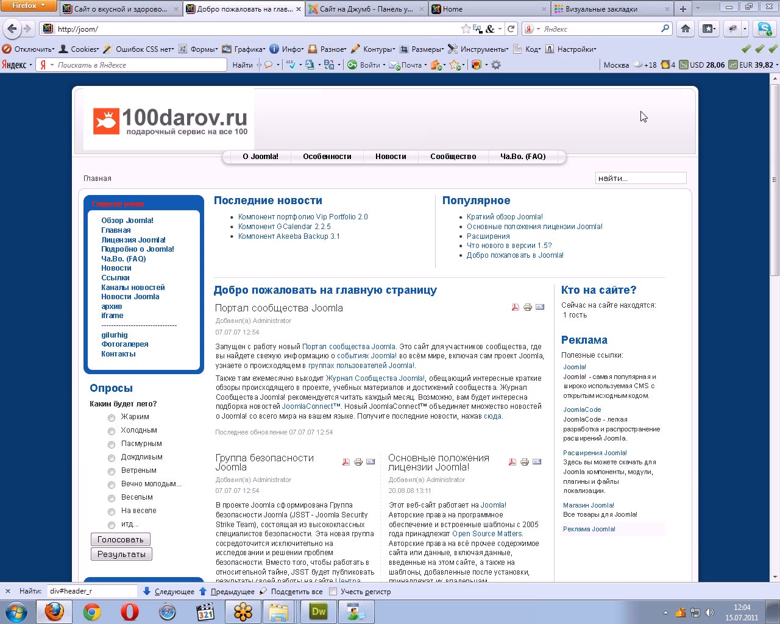Enable the Учесть регистр checkbox
780x624 pixels.
[x=333, y=591]
